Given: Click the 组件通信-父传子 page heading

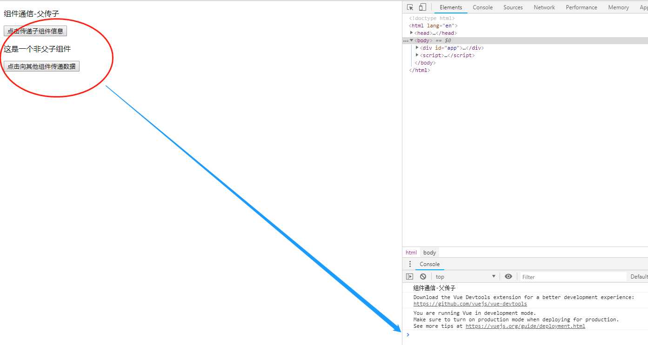Looking at the screenshot, I should [x=32, y=14].
